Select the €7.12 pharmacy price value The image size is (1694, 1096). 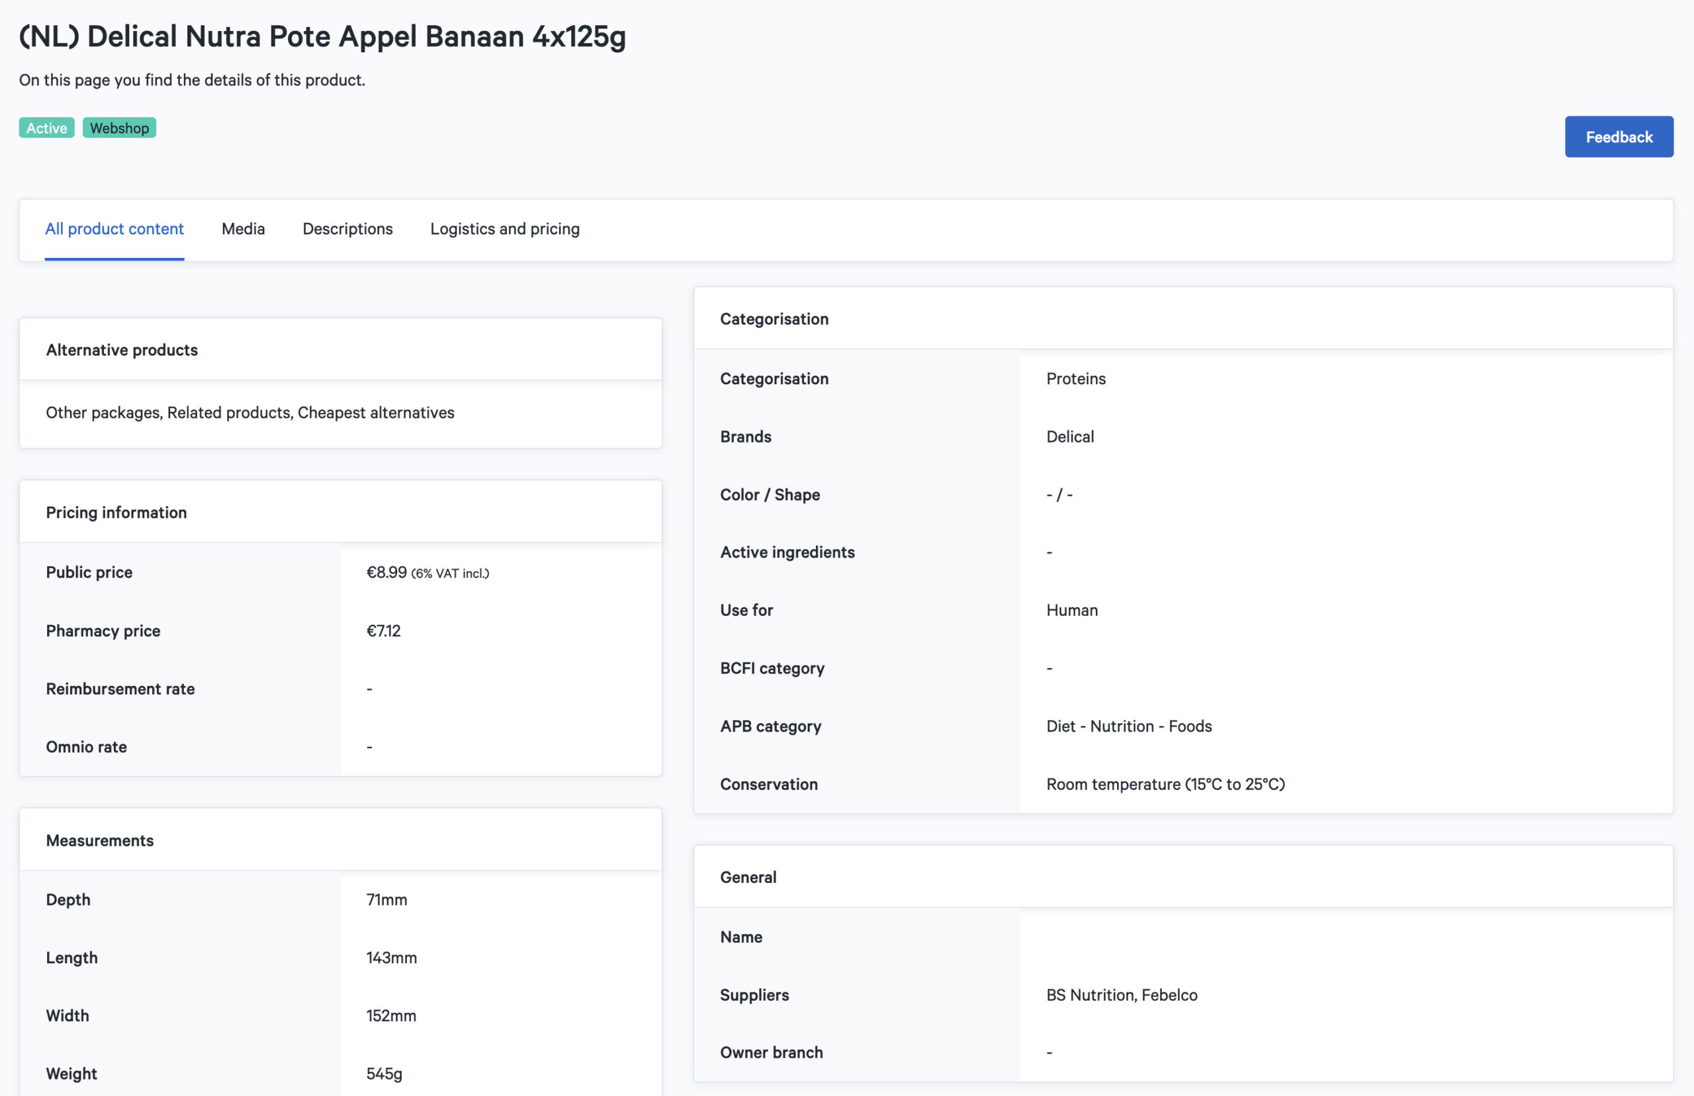tap(384, 630)
